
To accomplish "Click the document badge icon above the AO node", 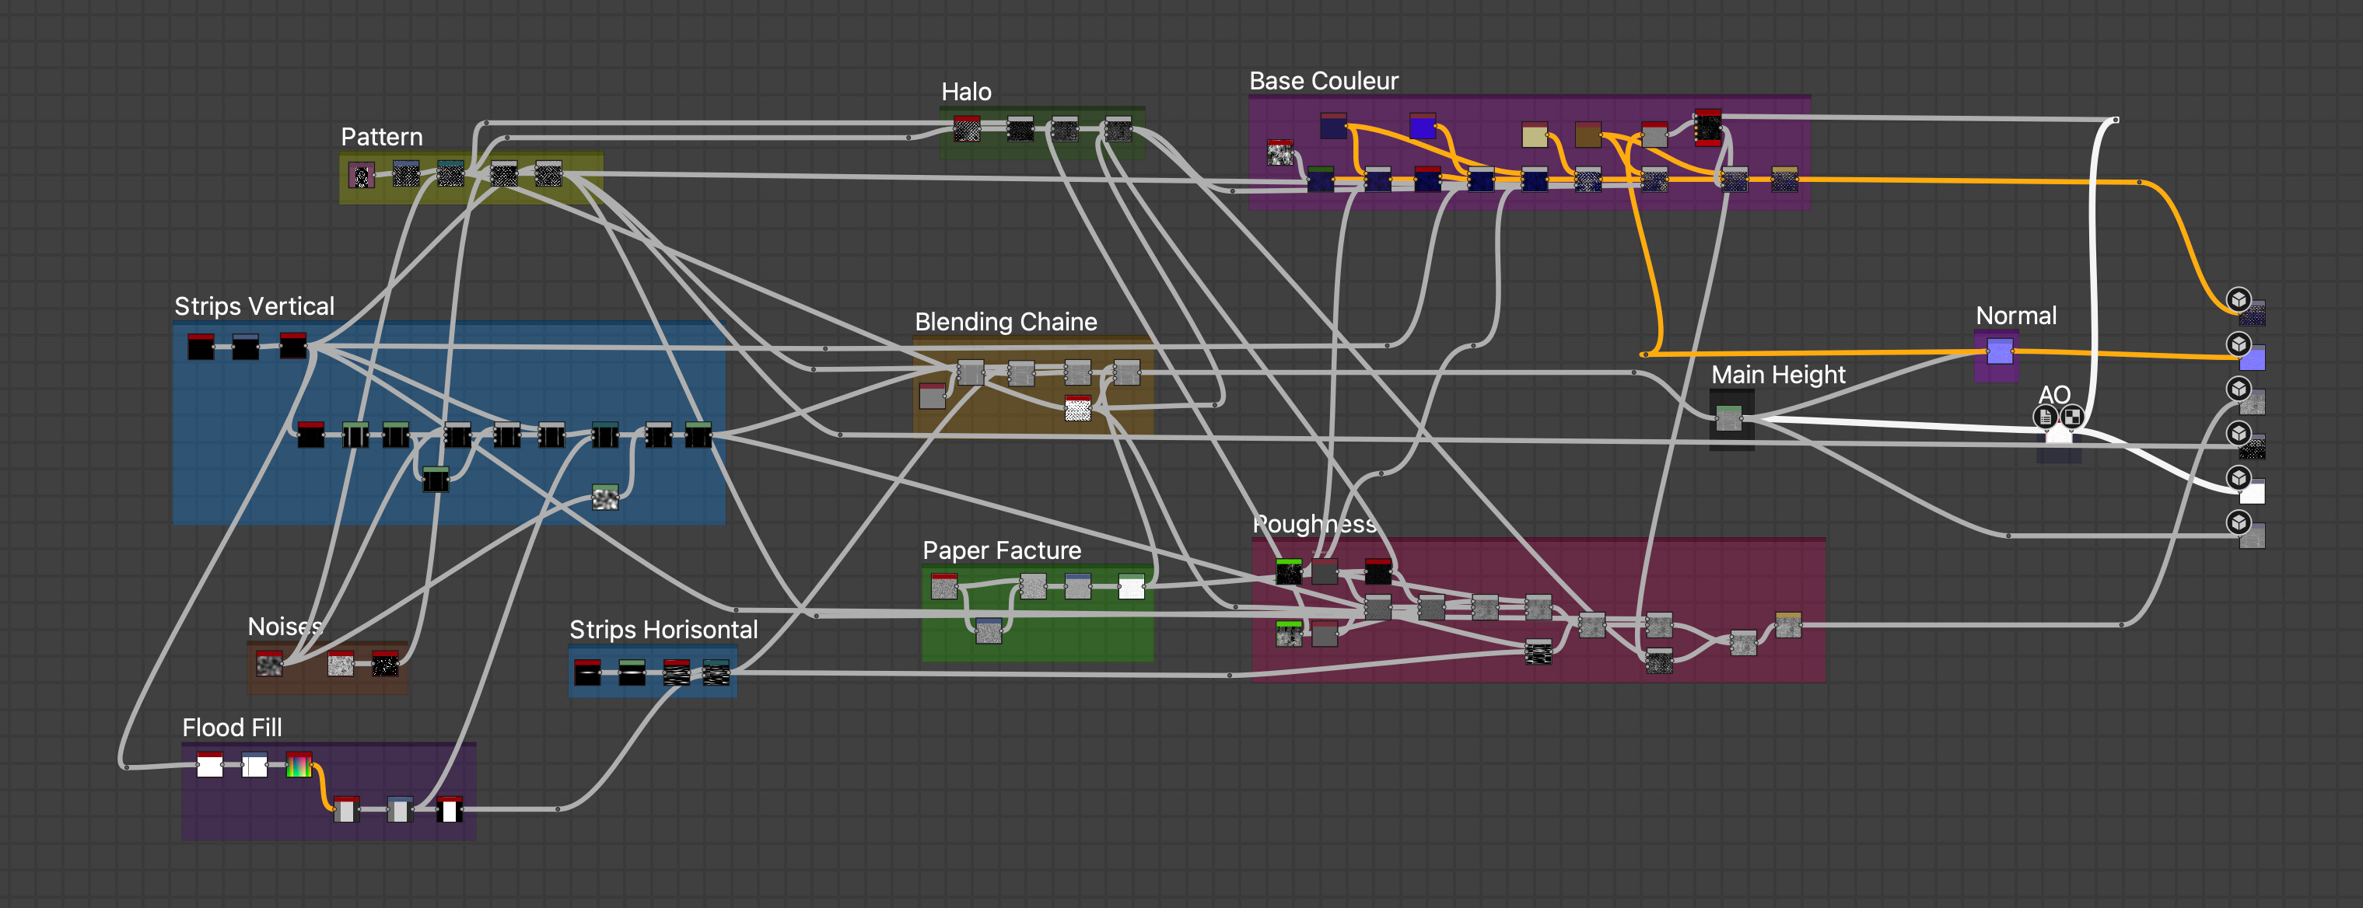I will (x=2045, y=417).
